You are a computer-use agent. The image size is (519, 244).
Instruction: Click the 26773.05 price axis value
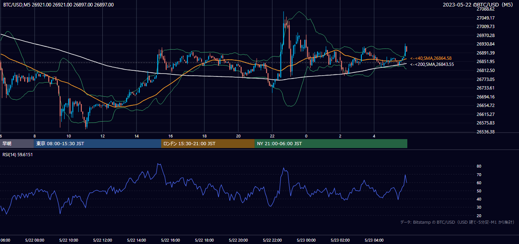coord(486,79)
